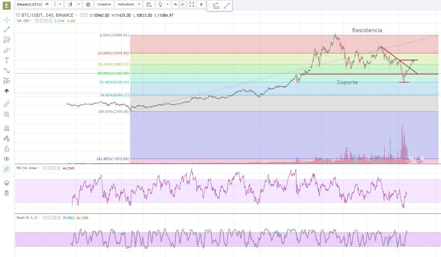Select the Text annotation tool
This screenshot has height=257, width=441.
pos(7,60)
